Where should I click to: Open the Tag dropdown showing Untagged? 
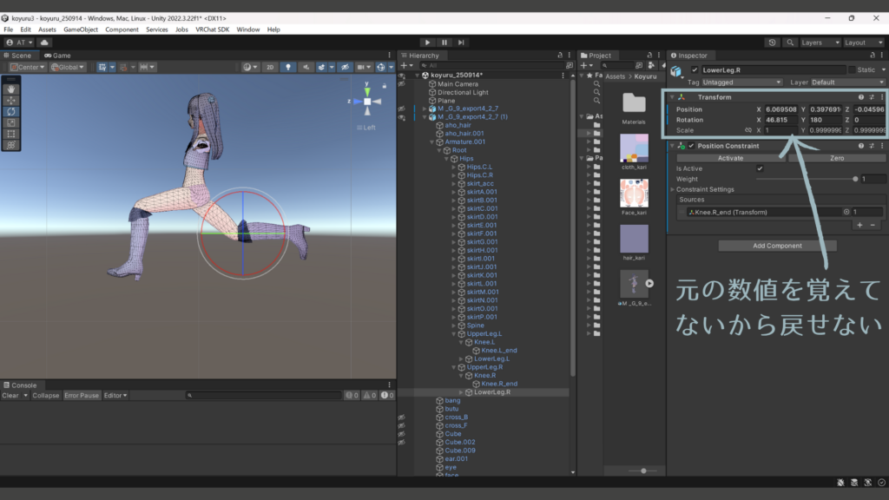[742, 82]
